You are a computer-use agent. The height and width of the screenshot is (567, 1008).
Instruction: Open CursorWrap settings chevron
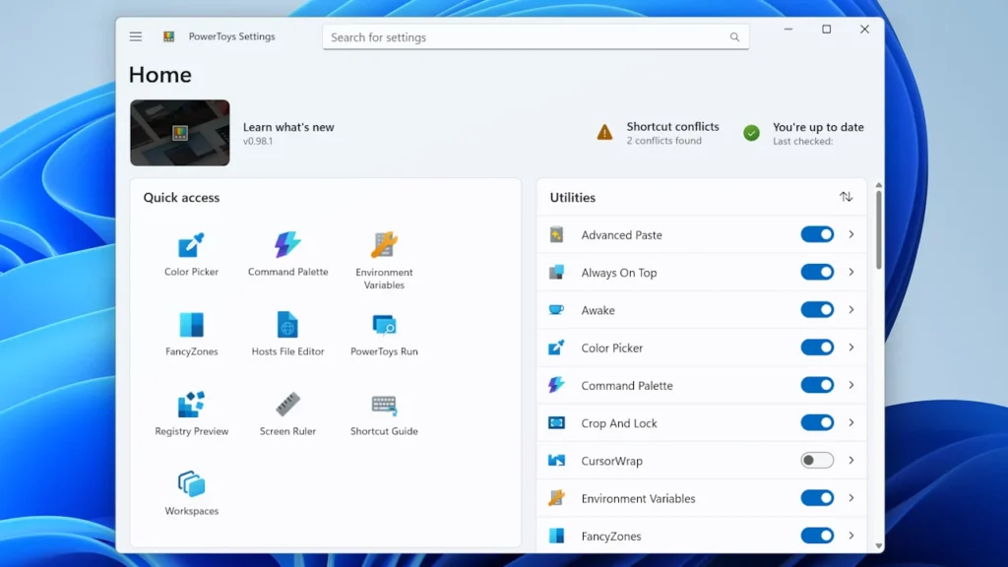click(851, 461)
